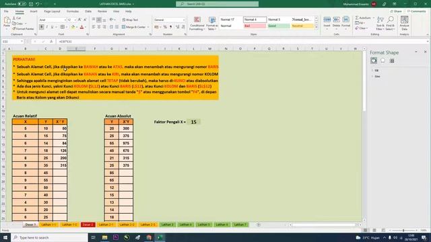Click the Share button
Screen dimensions: 431x242
[396, 11]
